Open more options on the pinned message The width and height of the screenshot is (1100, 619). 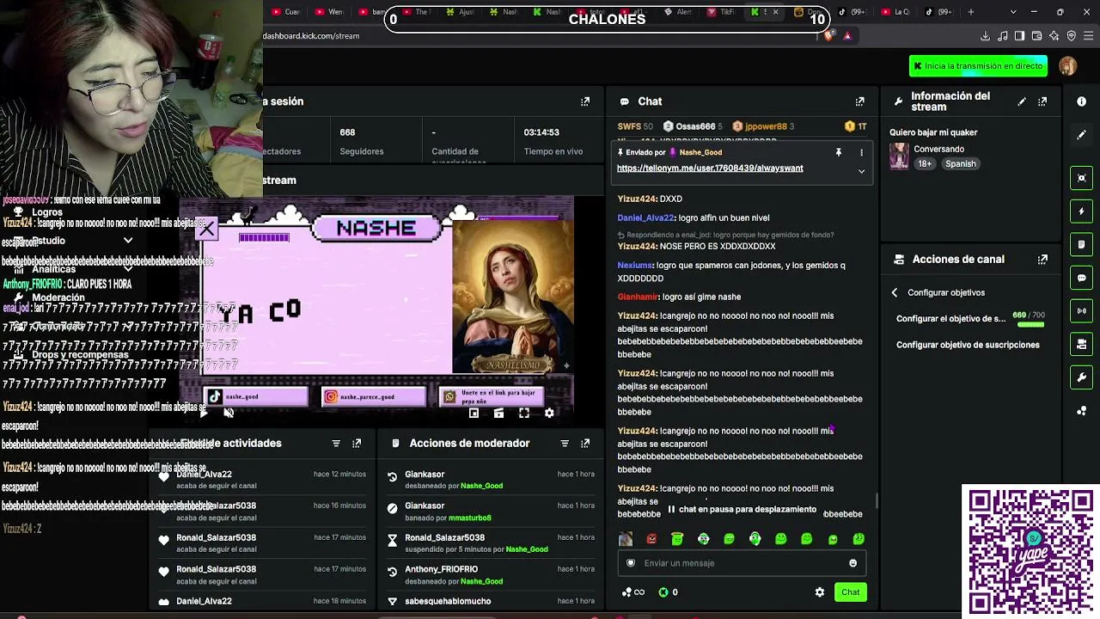[x=861, y=152]
